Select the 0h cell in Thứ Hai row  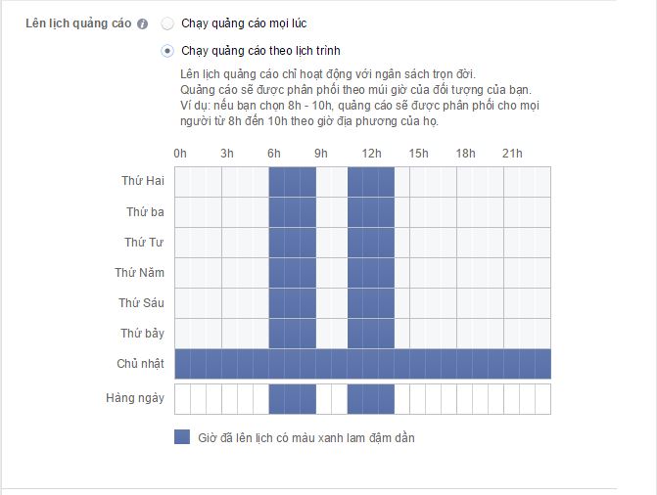182,181
